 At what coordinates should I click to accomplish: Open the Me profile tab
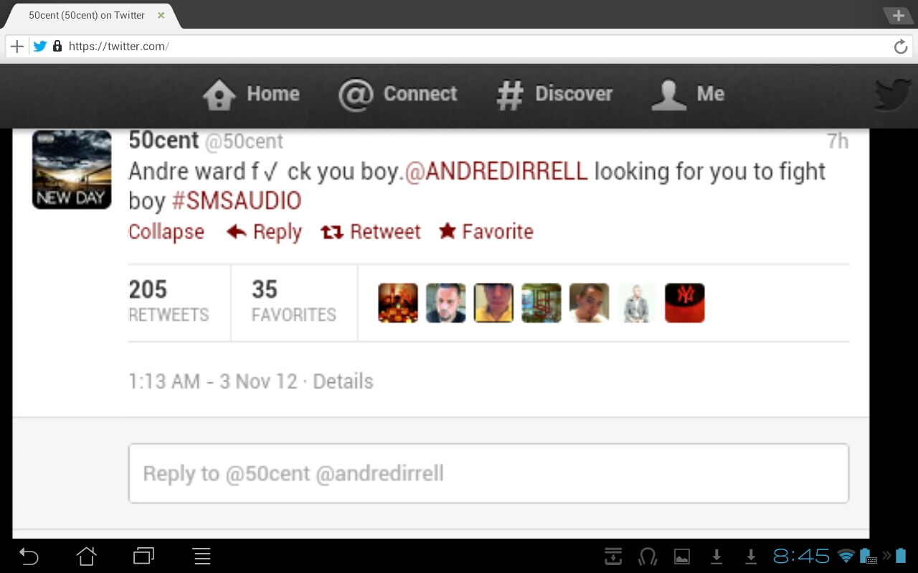tap(688, 95)
